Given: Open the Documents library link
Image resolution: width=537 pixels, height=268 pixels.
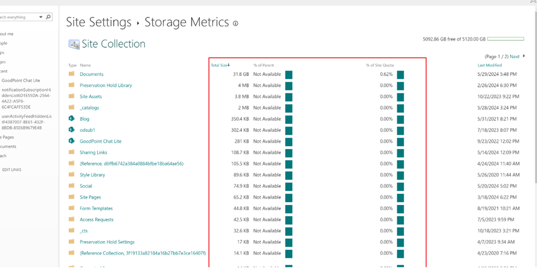Looking at the screenshot, I should pyautogui.click(x=91, y=74).
